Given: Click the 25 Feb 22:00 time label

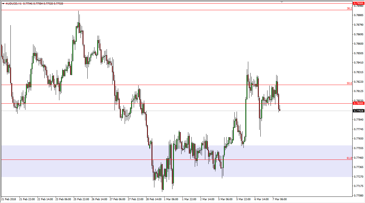Looking at the screenshot, I should [x=81, y=199].
